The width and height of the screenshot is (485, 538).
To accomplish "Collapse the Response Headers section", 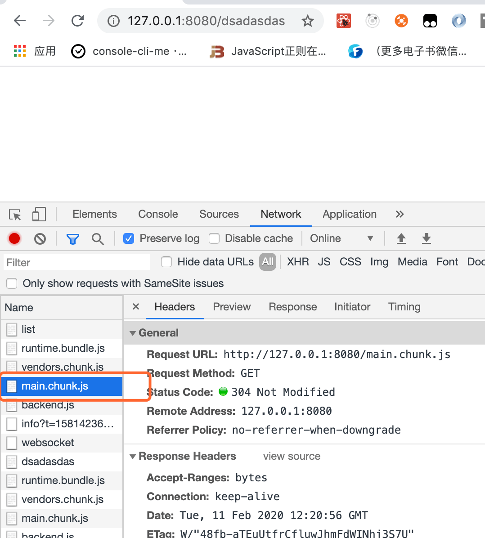I will (x=133, y=457).
